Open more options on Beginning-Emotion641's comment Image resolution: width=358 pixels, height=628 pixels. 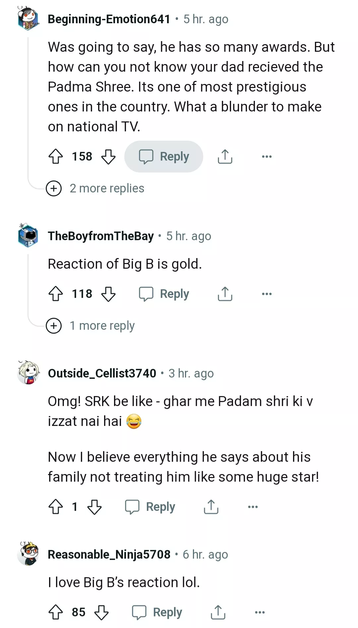tap(267, 157)
